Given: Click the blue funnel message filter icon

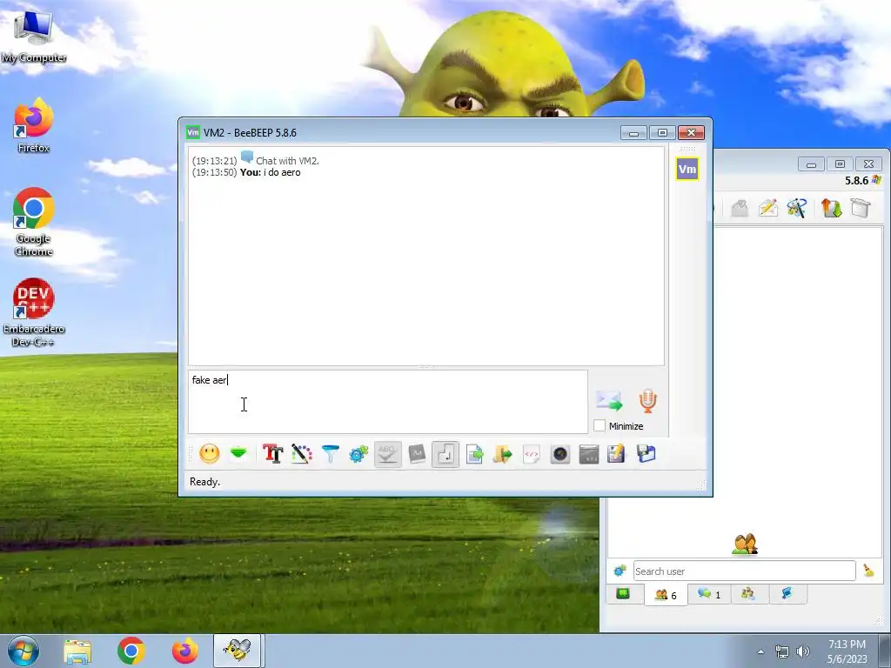Looking at the screenshot, I should [330, 454].
